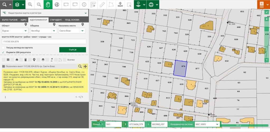Expand the coordinate system dropdown ККС 2005
This screenshot has width=270, height=132.
click(x=207, y=124)
